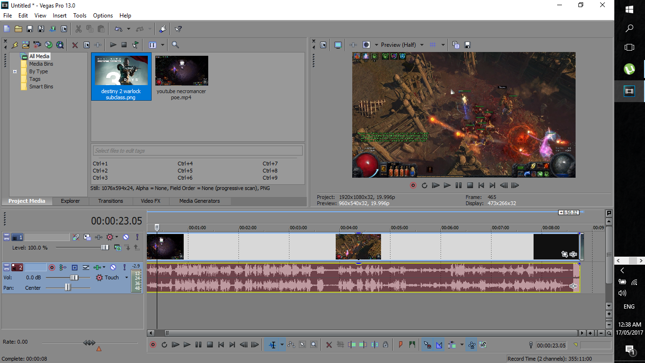Open Project Media Views dropdown arrow
Viewport: 645px width, 363px height.
pyautogui.click(x=162, y=45)
